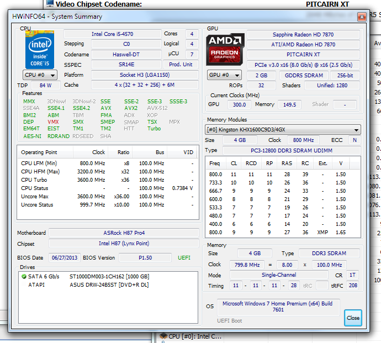Image resolution: width=381 pixels, height=343 pixels.
Task: Click the PC3-12800 DDR3 SDRAM UDIMM type field
Action: pyautogui.click(x=292, y=150)
